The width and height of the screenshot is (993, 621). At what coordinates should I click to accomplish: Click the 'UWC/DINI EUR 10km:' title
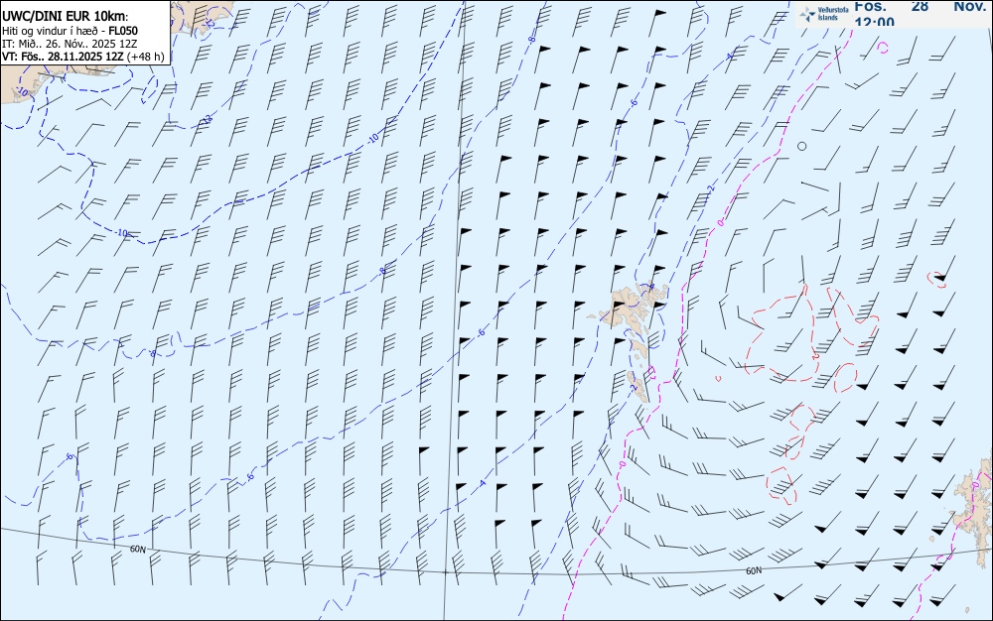tap(66, 17)
